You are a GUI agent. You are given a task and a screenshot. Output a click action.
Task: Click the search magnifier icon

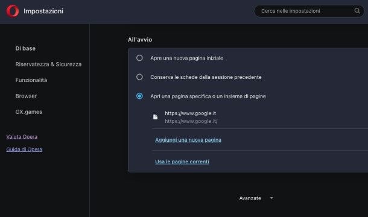point(357,11)
